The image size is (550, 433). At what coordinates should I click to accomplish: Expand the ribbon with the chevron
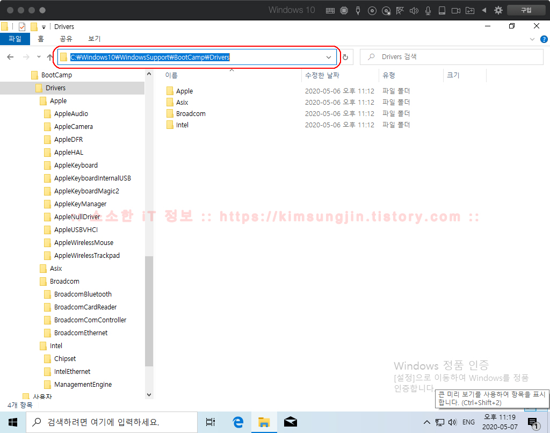click(x=532, y=39)
